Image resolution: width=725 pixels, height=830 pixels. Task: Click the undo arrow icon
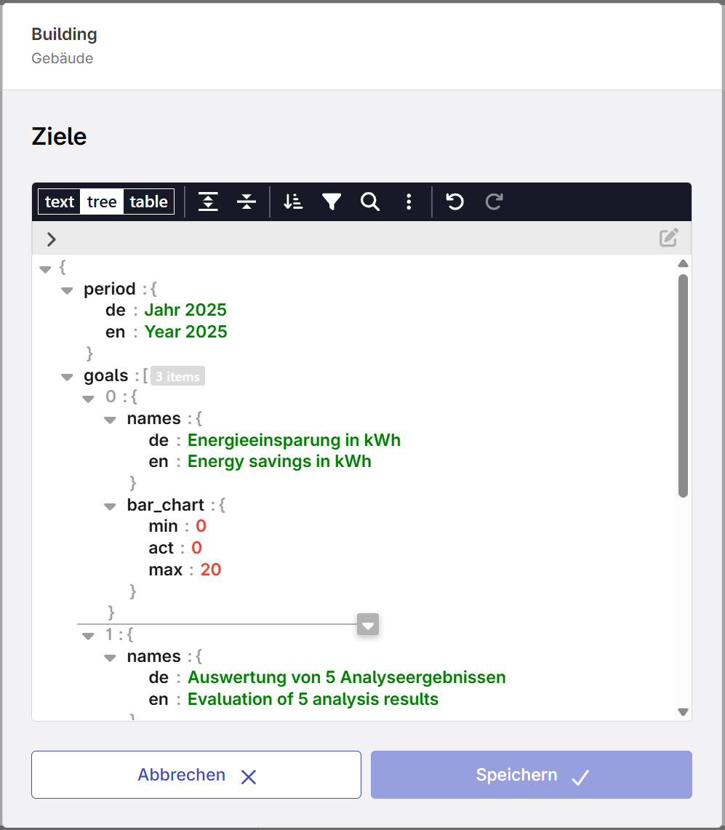click(x=455, y=201)
